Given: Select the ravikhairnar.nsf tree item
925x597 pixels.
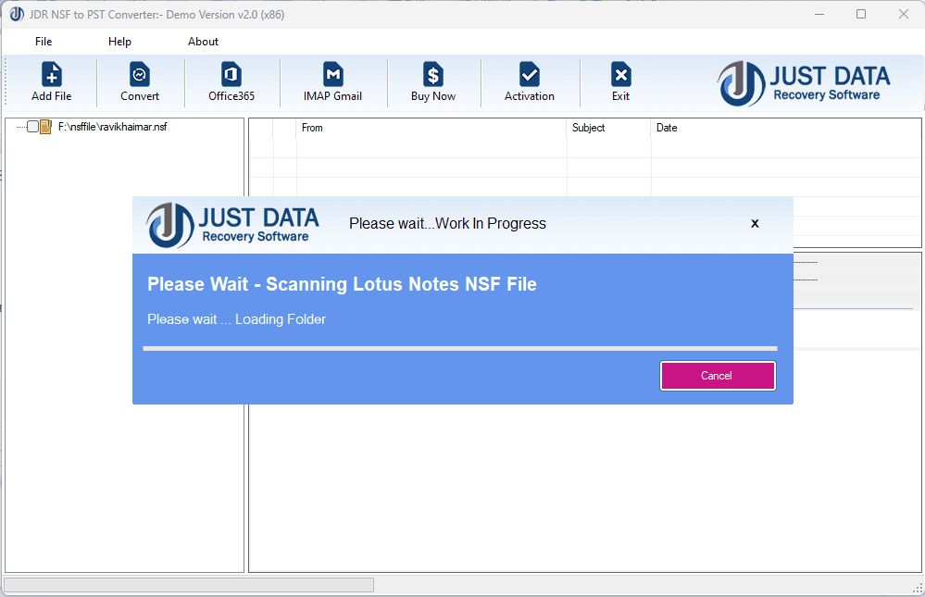Looking at the screenshot, I should tap(113, 127).
